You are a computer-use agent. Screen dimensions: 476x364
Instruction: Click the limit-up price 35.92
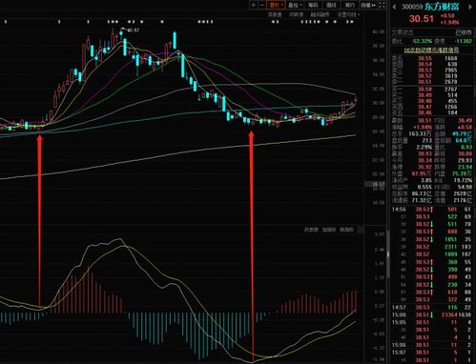pyautogui.click(x=424, y=167)
